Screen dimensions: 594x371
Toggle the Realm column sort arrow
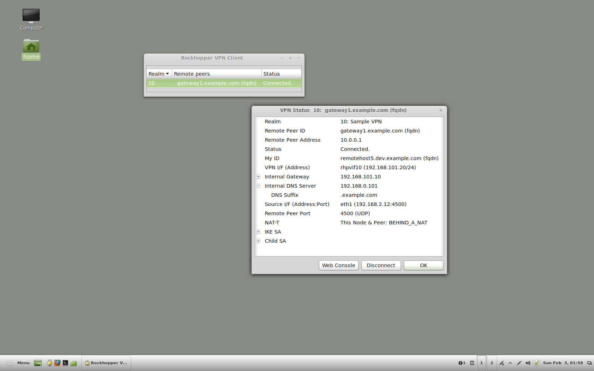pyautogui.click(x=168, y=73)
